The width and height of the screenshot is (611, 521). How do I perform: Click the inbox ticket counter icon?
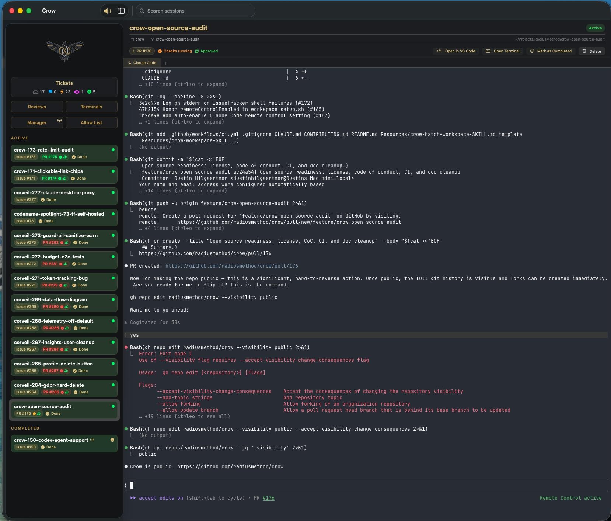point(36,92)
